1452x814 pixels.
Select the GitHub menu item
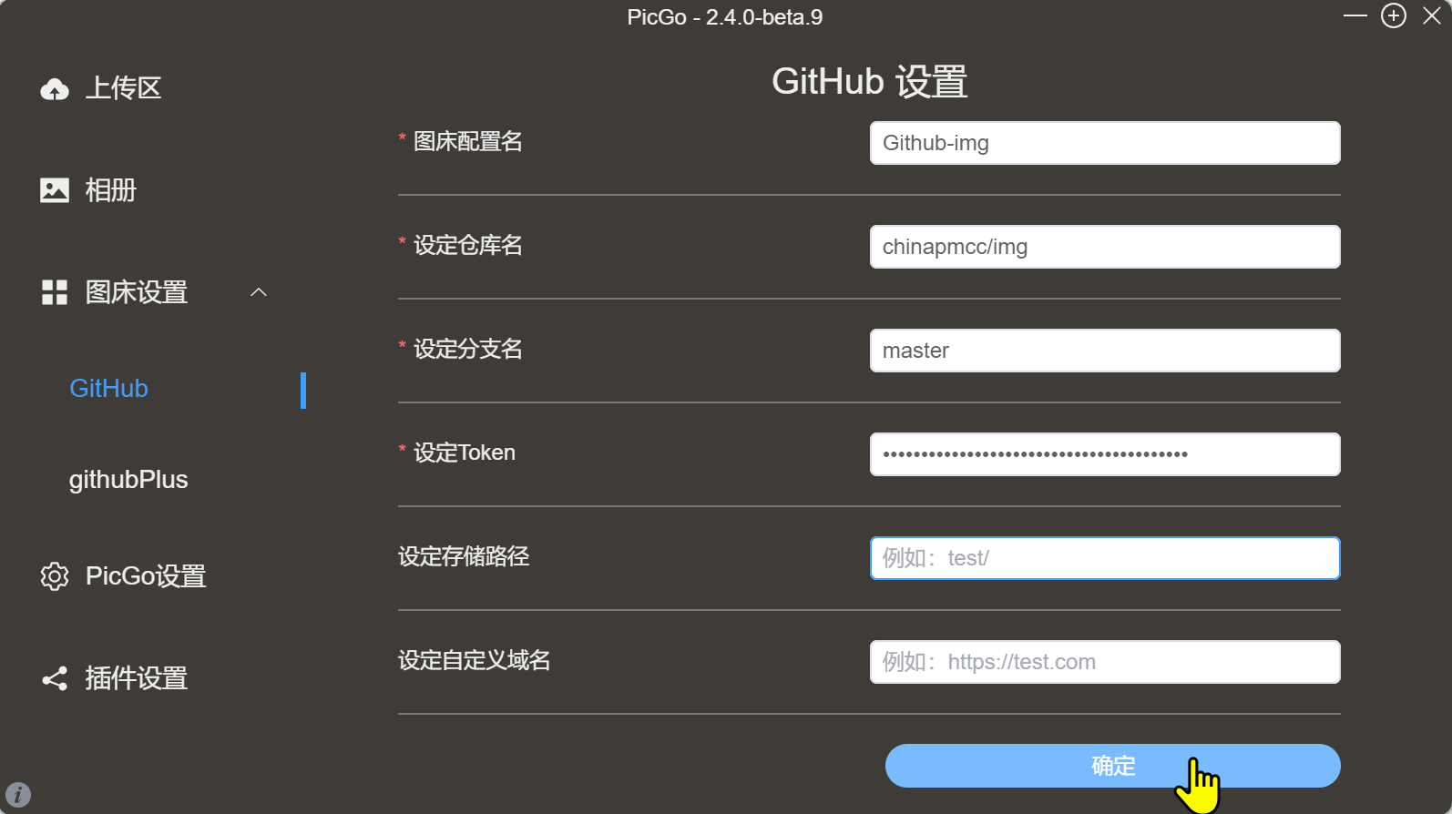click(109, 389)
